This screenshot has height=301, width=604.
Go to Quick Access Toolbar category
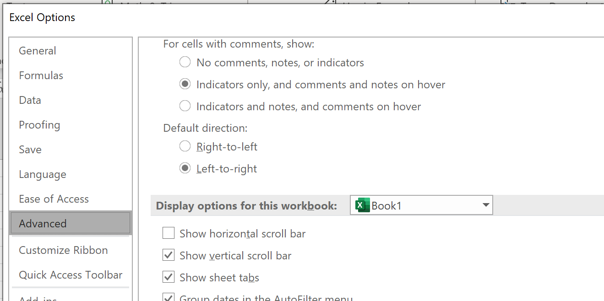(71, 275)
